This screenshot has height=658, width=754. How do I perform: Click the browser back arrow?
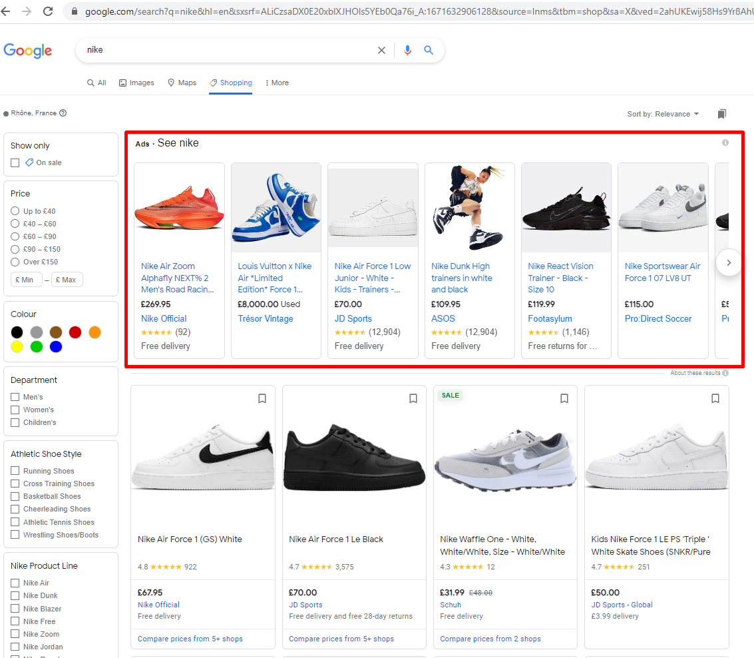tap(6, 11)
